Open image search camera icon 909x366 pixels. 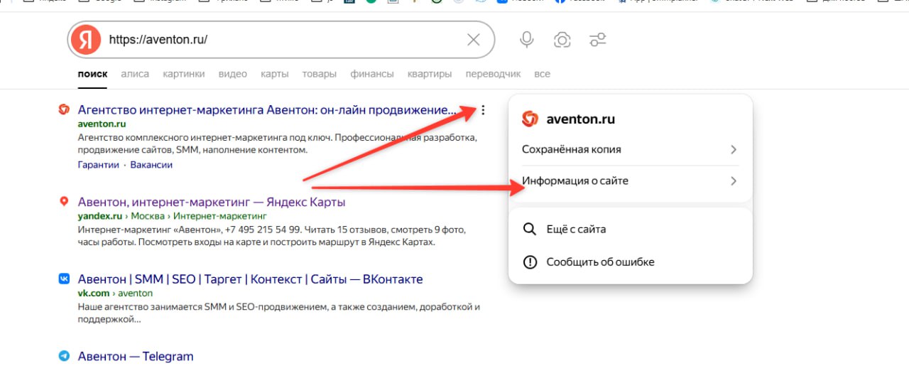point(562,40)
